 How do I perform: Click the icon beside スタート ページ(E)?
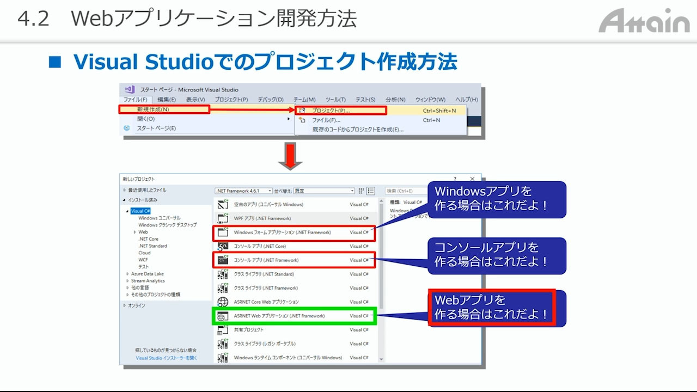coord(127,128)
